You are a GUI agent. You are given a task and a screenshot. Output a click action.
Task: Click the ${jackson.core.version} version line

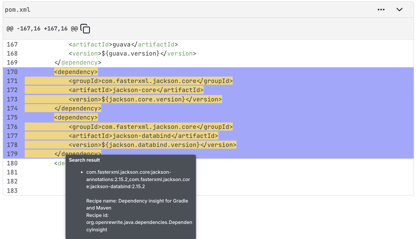click(x=145, y=99)
